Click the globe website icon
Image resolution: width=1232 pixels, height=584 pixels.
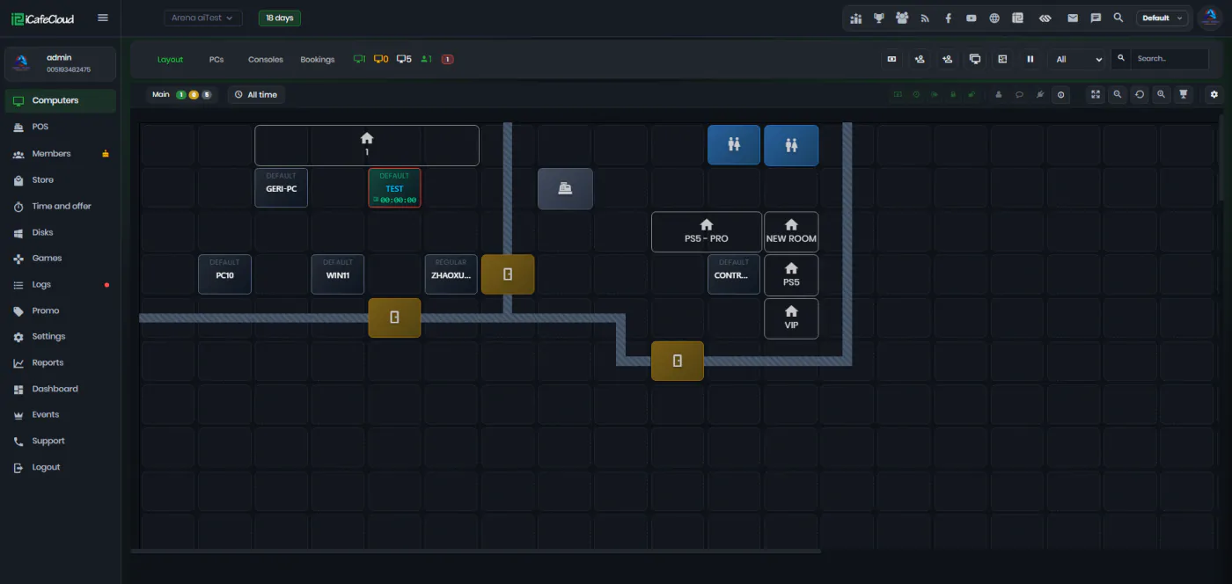[994, 18]
